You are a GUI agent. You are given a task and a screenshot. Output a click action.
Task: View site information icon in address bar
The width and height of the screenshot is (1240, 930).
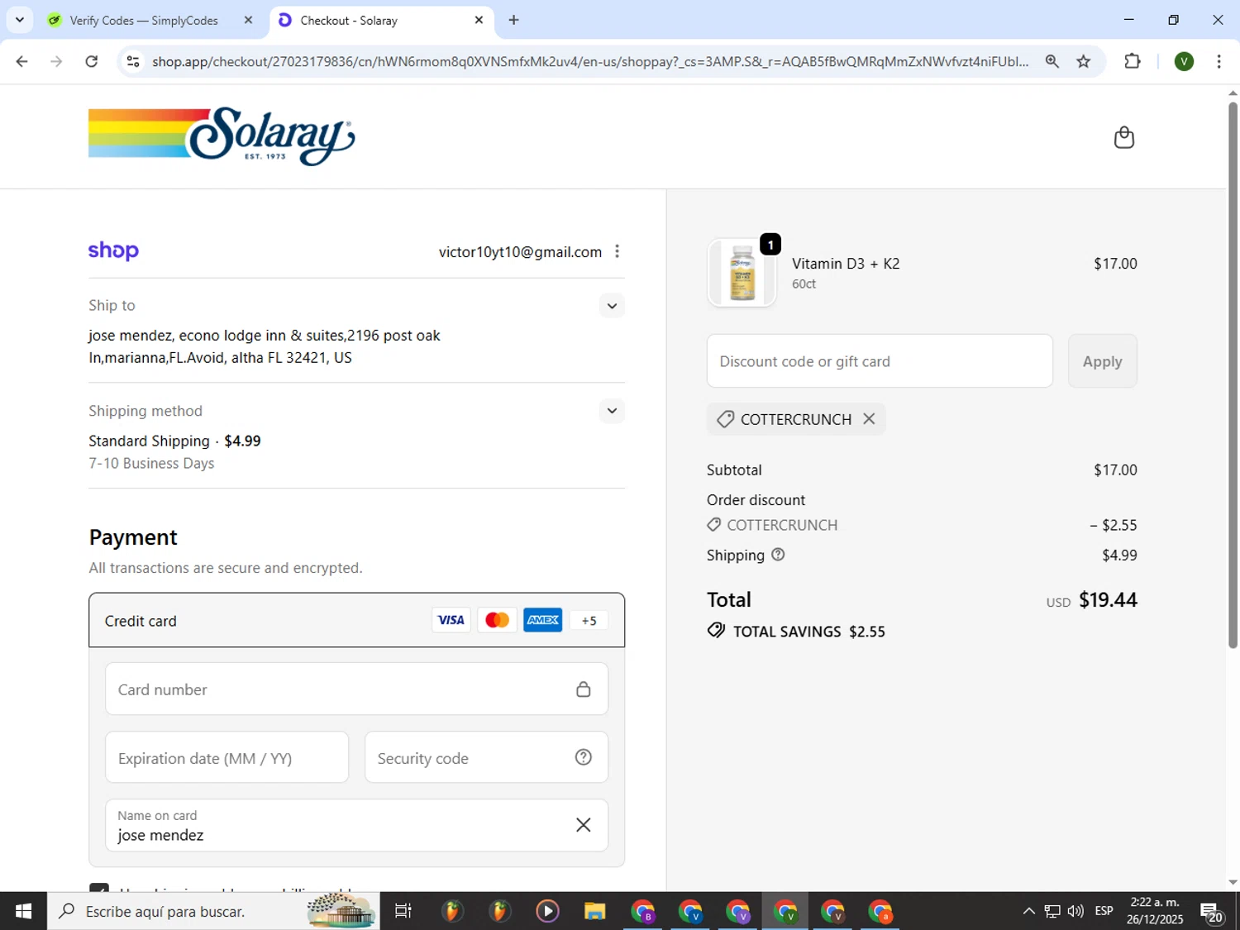pyautogui.click(x=133, y=61)
